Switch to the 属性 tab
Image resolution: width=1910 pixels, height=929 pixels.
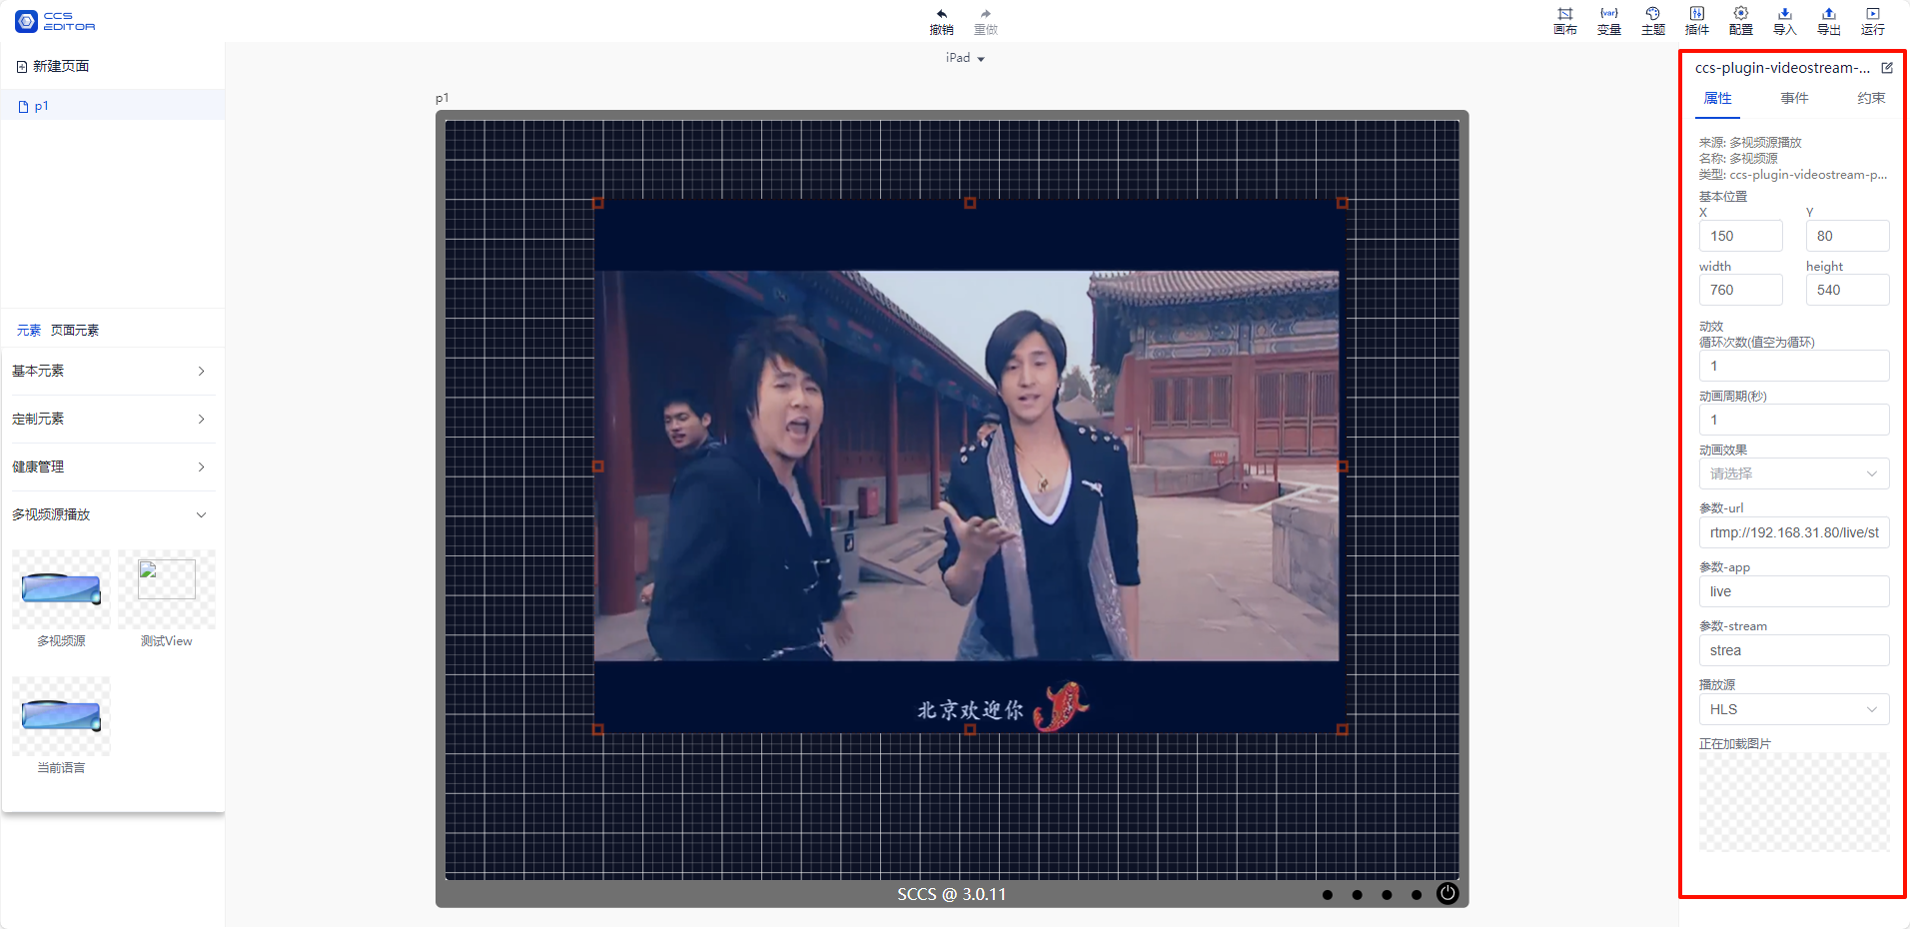point(1717,98)
